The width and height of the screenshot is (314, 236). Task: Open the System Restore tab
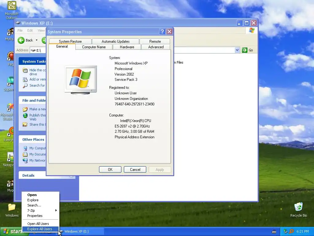[x=70, y=41]
